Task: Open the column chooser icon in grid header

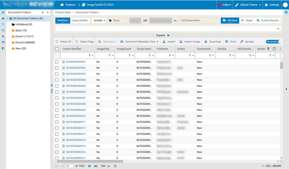Action: tap(274, 49)
